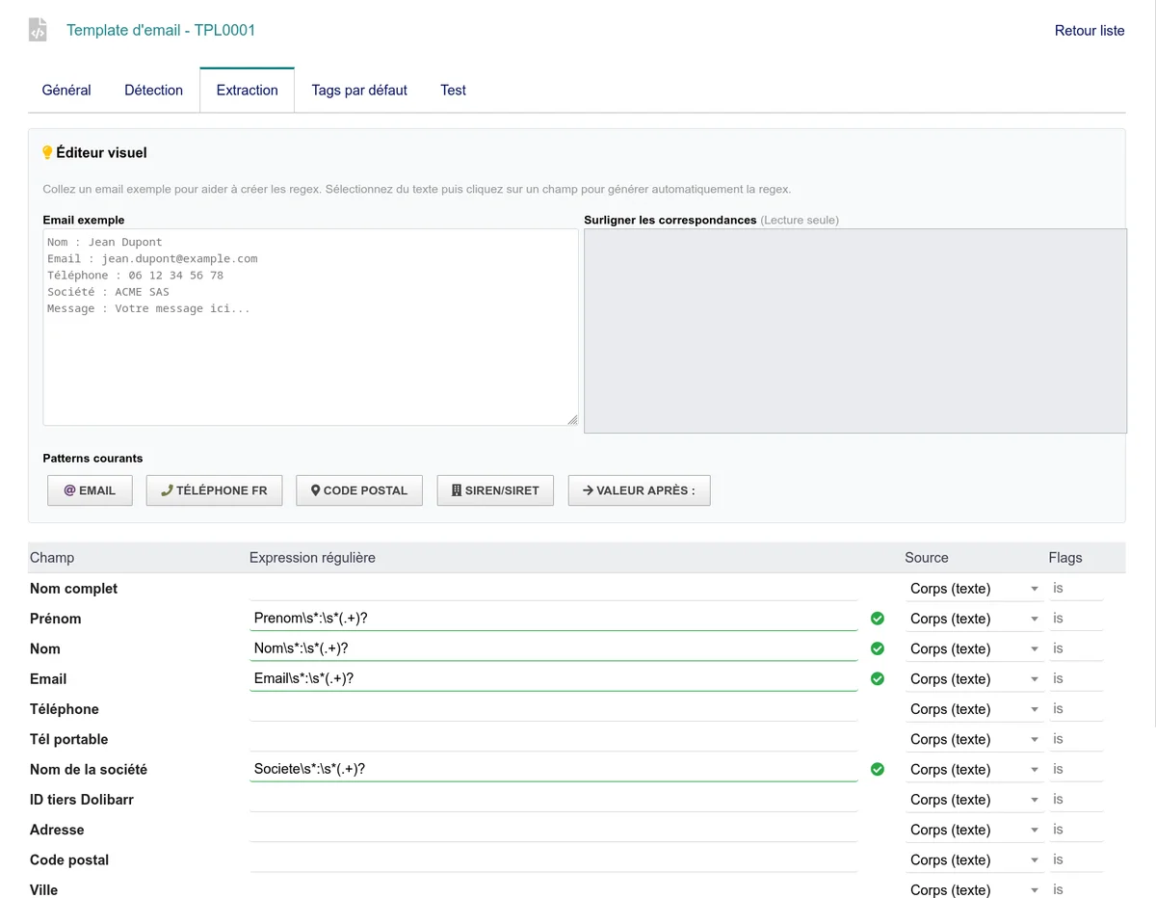Open the Source dropdown for Nom complet
The height and width of the screenshot is (898, 1156).
974,589
